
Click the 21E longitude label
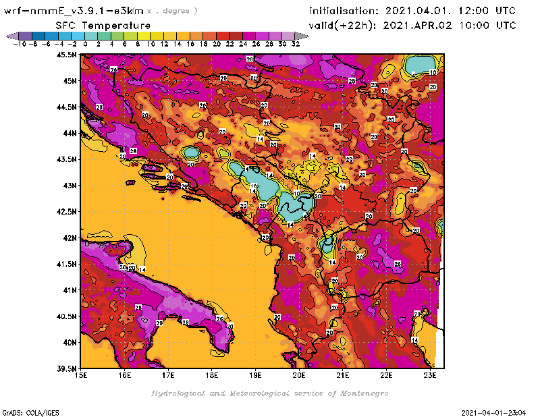(343, 375)
